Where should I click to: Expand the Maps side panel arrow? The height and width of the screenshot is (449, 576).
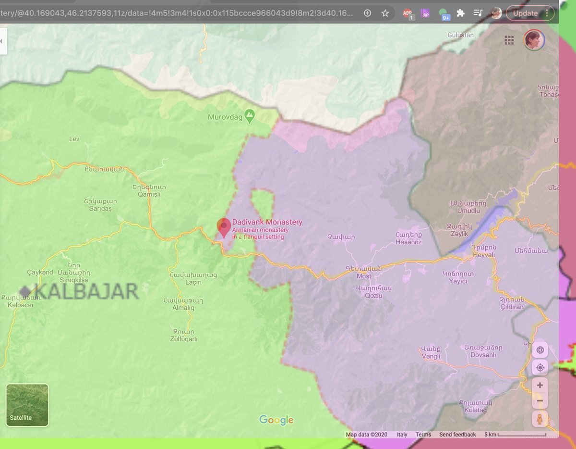pos(2,41)
